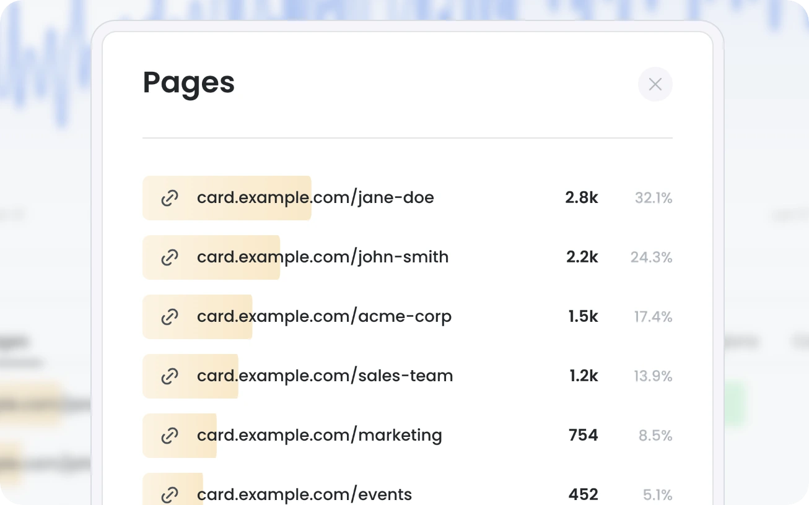Screen dimensions: 809x505
Task: Open card.example.com/events page link
Action: (x=304, y=494)
